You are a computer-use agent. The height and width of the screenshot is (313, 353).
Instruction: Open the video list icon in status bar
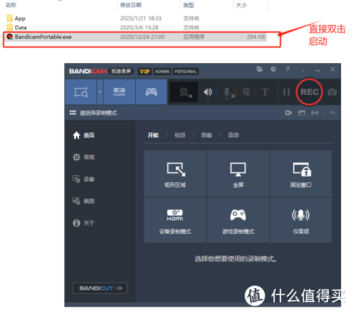[x=289, y=113]
